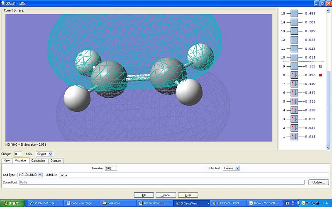Switch to the Calculation tab

[x=38, y=161]
